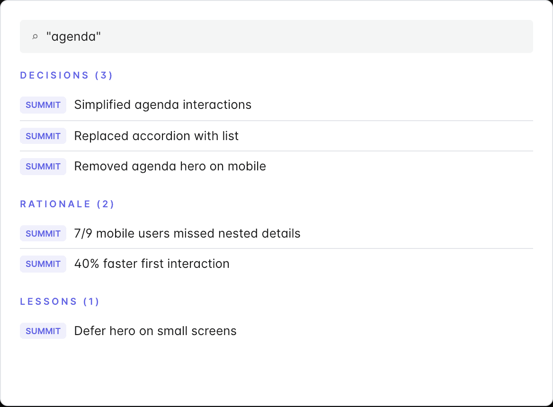
Task: Click the search magnifier icon
Action: [x=35, y=36]
